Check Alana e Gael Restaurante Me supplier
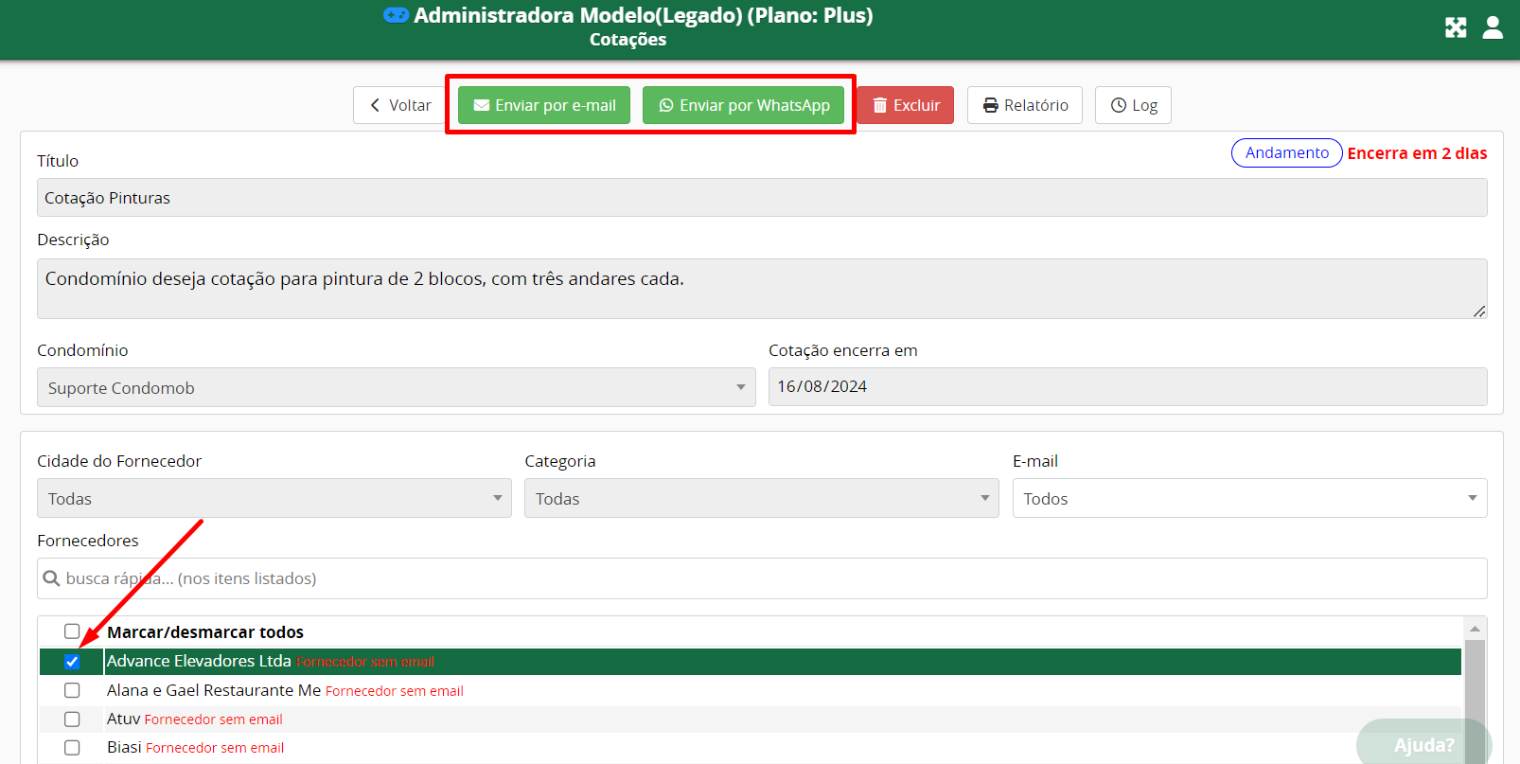This screenshot has width=1520, height=764. click(x=72, y=690)
